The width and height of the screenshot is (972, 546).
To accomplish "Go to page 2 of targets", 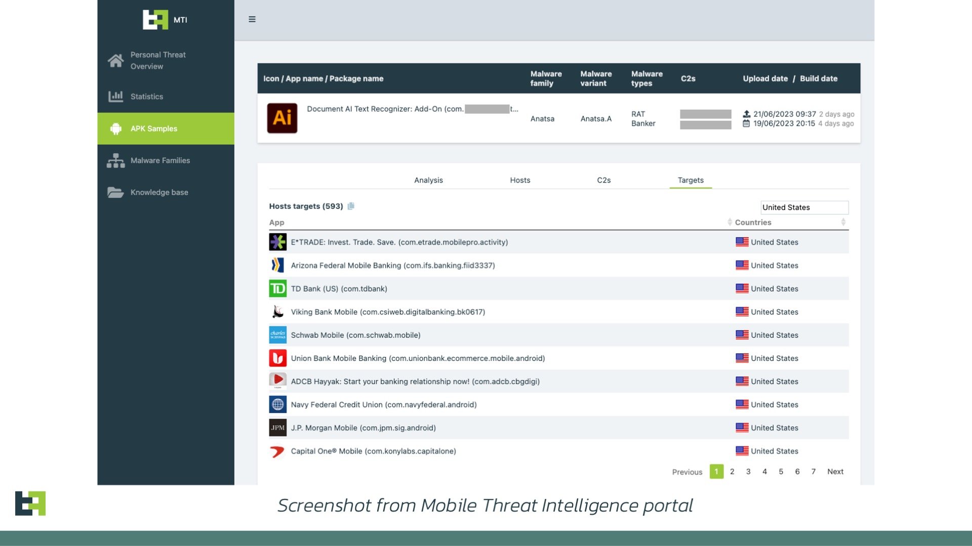I will coord(732,471).
